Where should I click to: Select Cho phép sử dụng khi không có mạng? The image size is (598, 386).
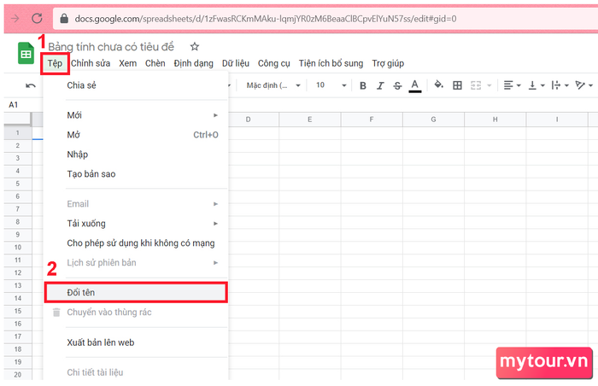pos(136,243)
